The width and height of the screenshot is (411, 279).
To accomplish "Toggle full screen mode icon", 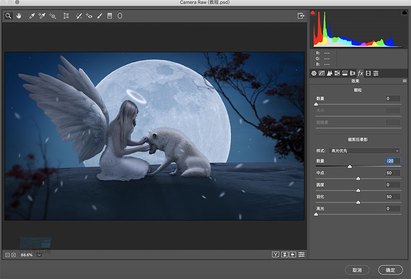I will [x=301, y=16].
